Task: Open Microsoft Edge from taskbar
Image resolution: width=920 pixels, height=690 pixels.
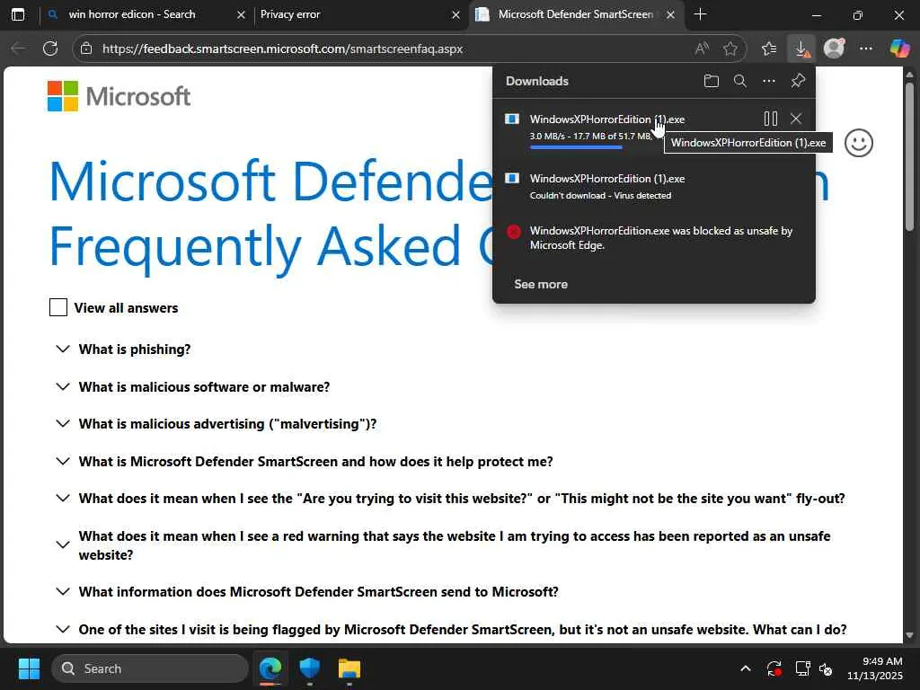Action: pos(270,668)
